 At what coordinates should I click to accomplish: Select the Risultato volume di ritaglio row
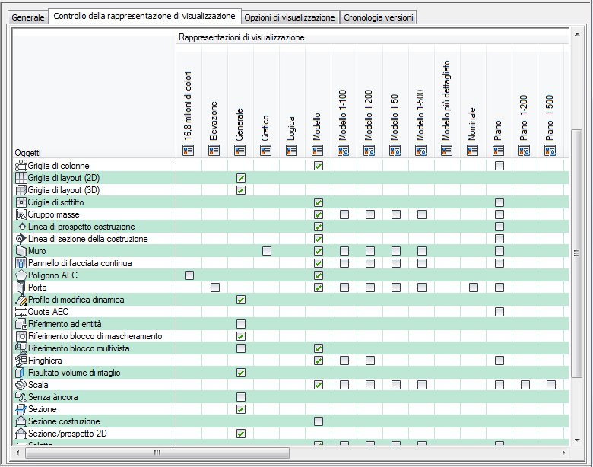tap(291, 373)
